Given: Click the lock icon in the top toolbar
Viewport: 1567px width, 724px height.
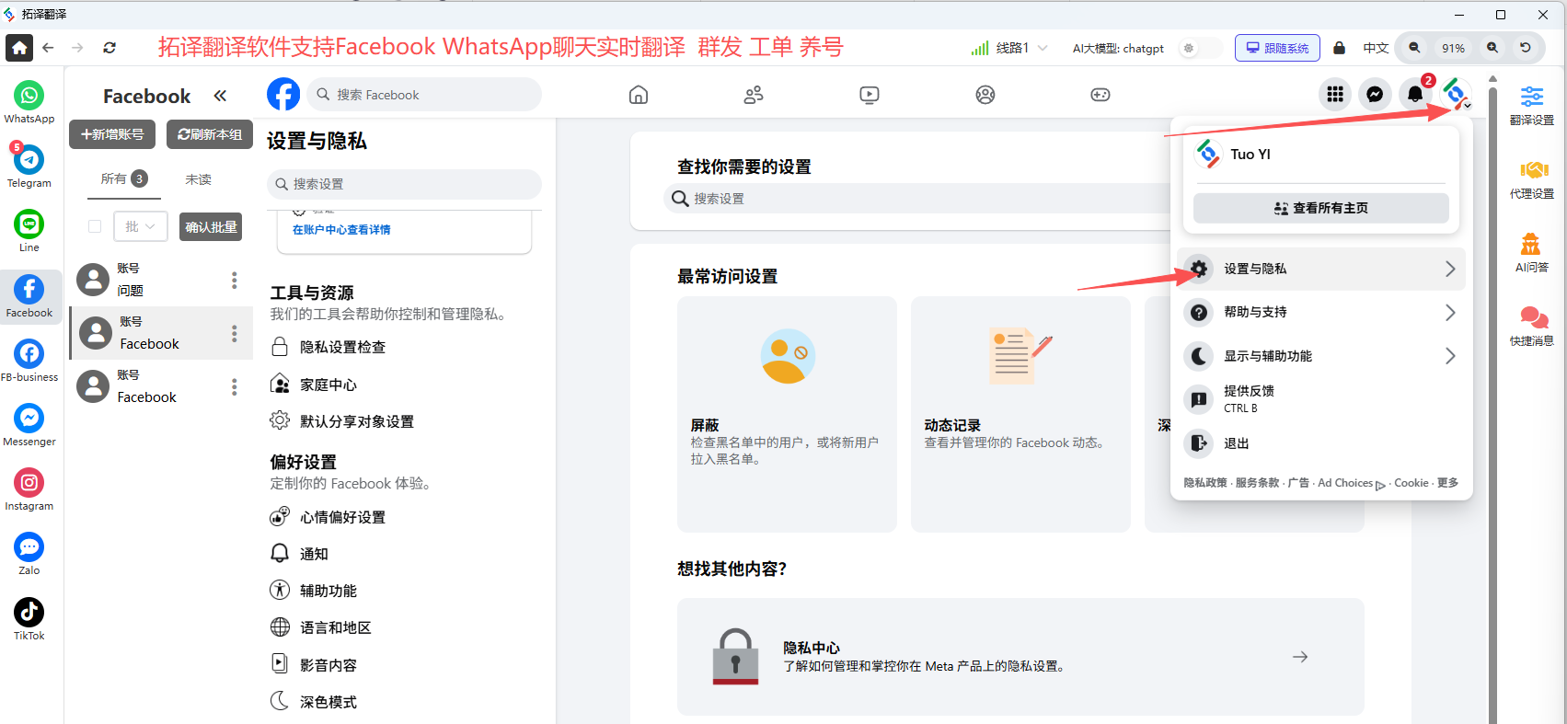Looking at the screenshot, I should [1340, 48].
